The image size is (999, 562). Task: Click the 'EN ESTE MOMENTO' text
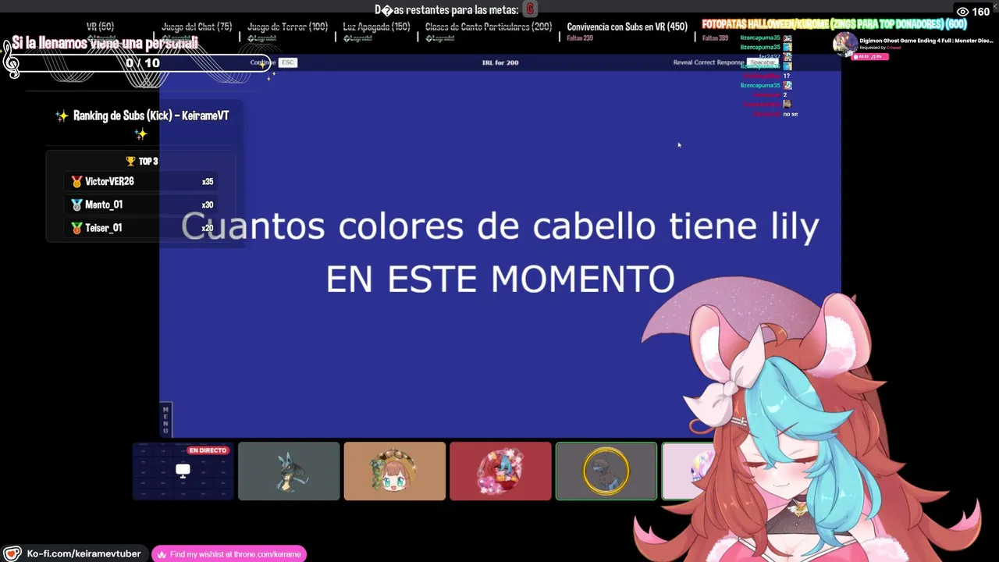point(500,279)
